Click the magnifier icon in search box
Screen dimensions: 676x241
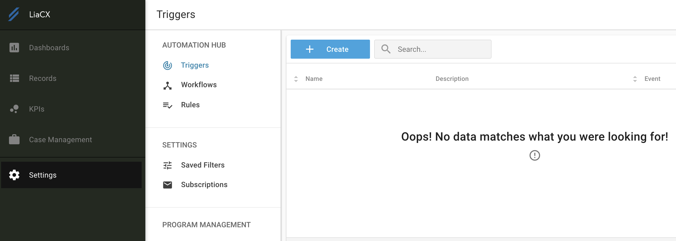pos(386,49)
